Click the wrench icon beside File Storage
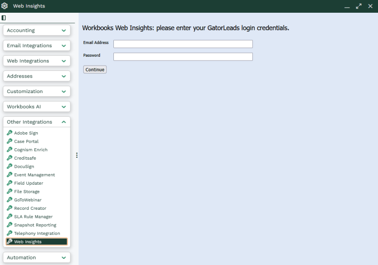 pyautogui.click(x=9, y=191)
